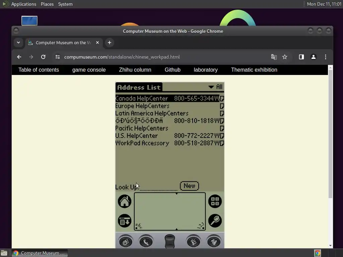
Task: Tap the Palm Find magnifier icon
Action: pos(215,221)
